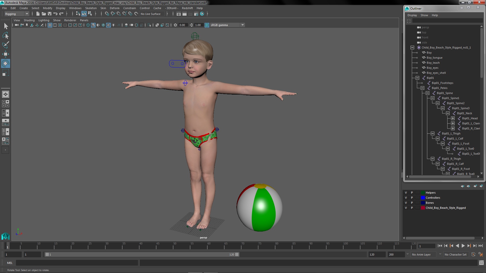Toggle visibility of Bones layer
The image size is (486, 273).
click(x=406, y=203)
